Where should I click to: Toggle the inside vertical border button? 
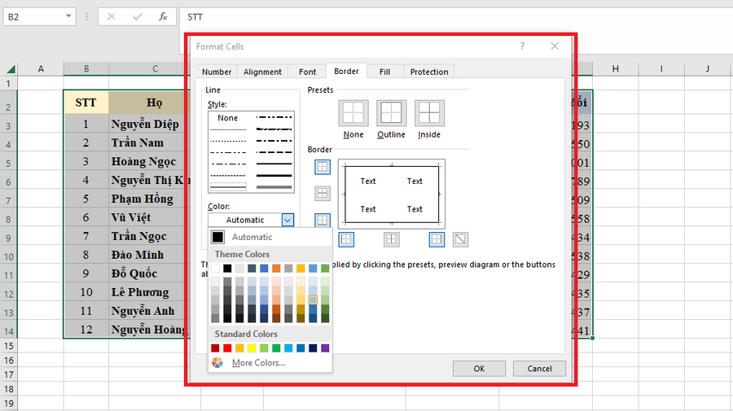point(391,239)
